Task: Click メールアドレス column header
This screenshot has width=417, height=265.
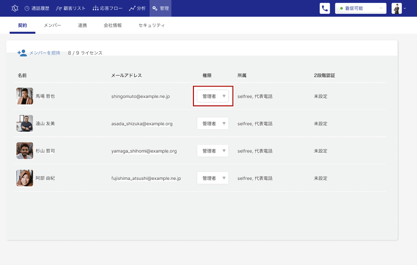Action: point(126,75)
